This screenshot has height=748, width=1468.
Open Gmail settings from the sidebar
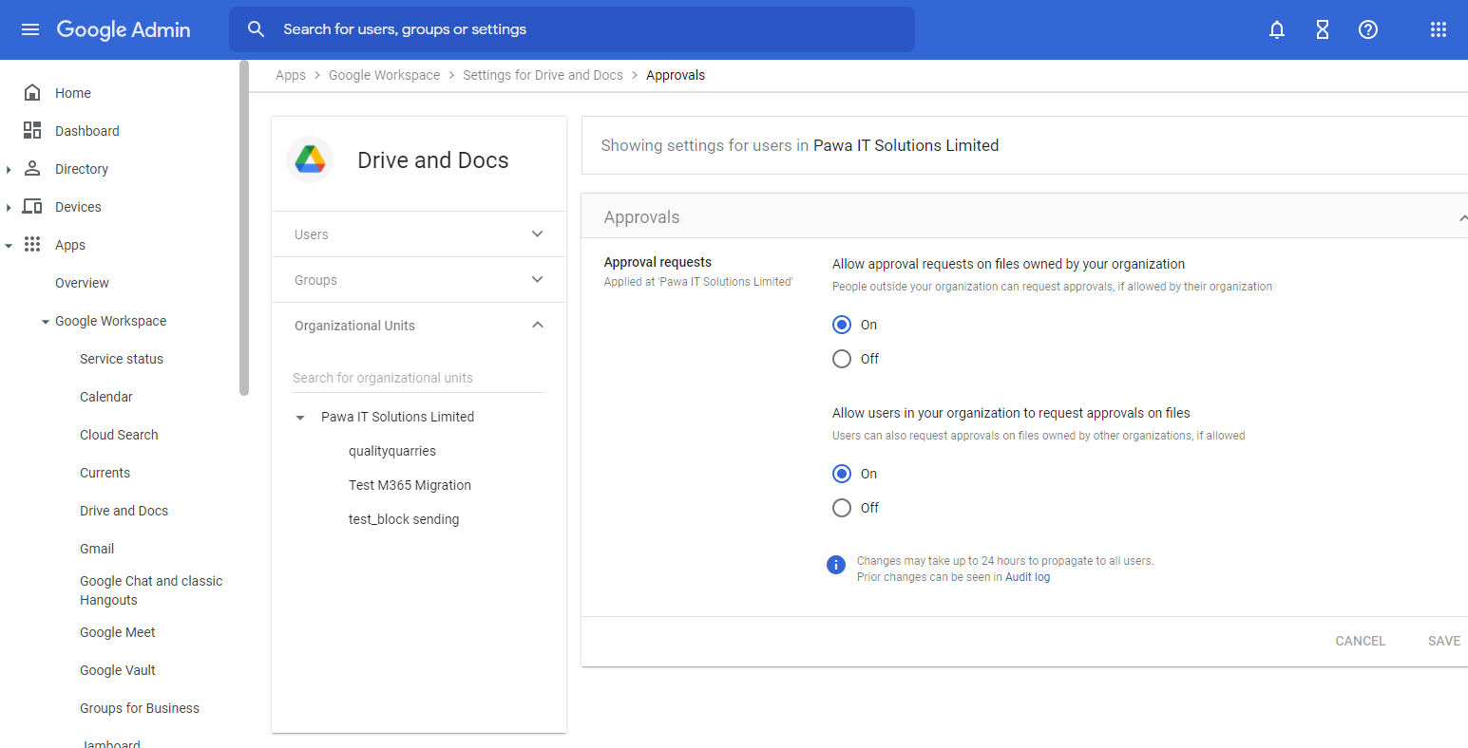tap(96, 548)
